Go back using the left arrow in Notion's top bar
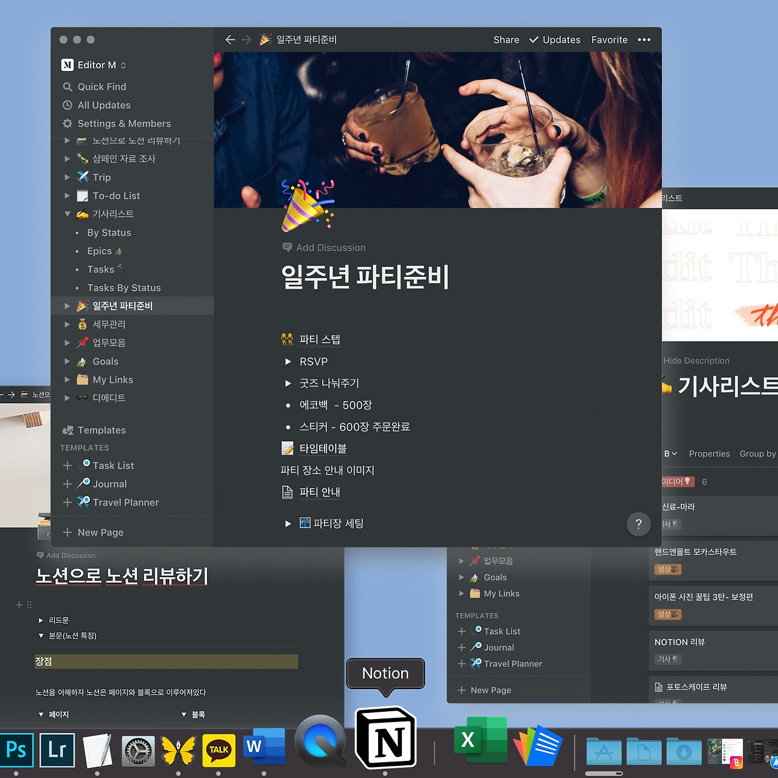Viewport: 778px width, 778px height. 230,40
